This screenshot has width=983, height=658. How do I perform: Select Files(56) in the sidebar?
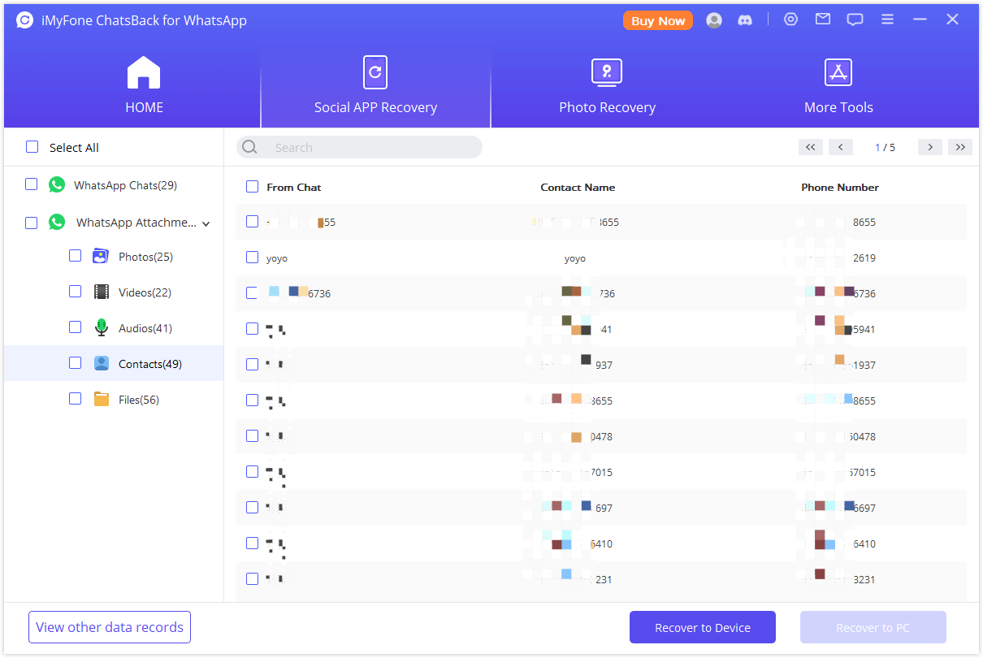[138, 400]
